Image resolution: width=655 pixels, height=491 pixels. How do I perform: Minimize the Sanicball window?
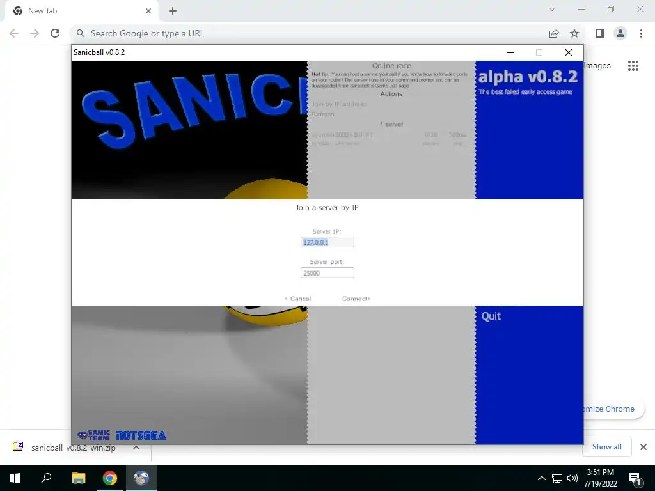[x=510, y=52]
